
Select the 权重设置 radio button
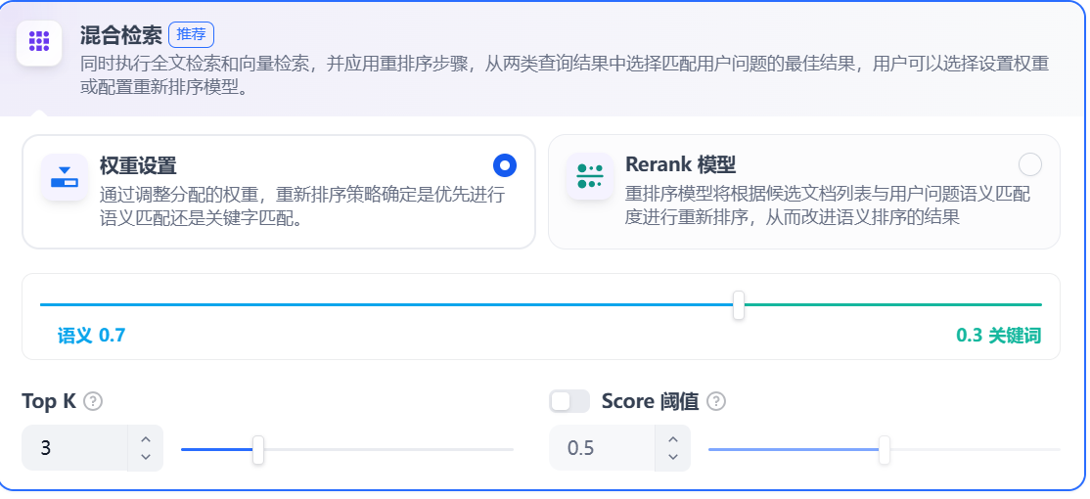505,164
